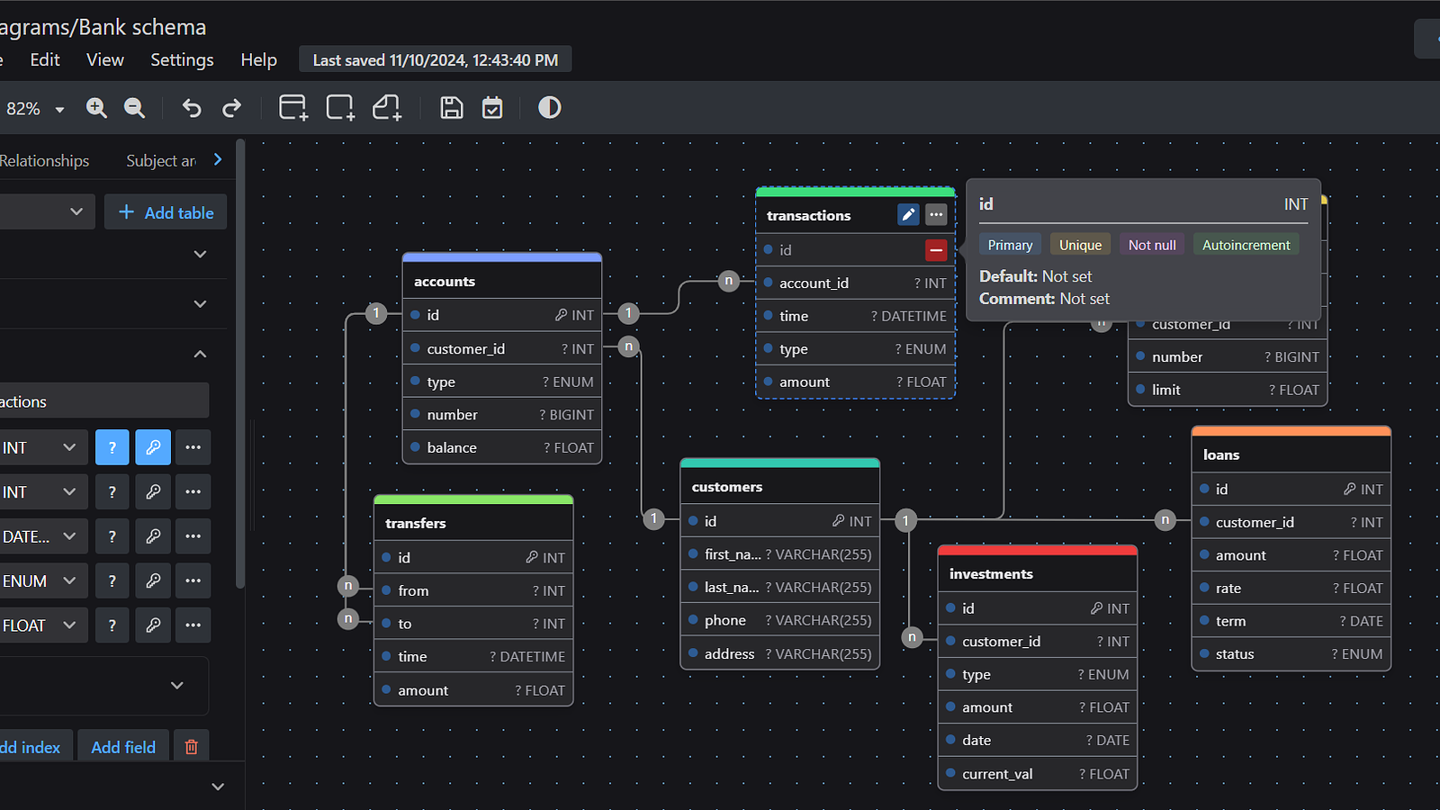This screenshot has width=1440, height=810.
Task: Open more options for ENUM field row
Action: pyautogui.click(x=193, y=580)
